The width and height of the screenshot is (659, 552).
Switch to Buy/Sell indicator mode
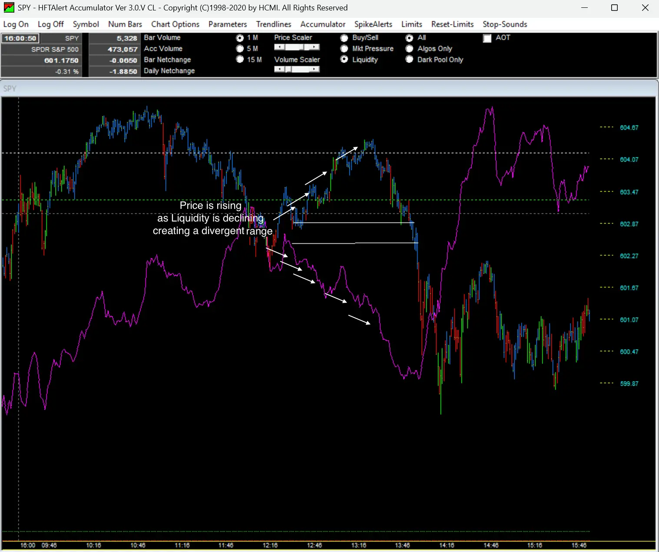coord(344,38)
